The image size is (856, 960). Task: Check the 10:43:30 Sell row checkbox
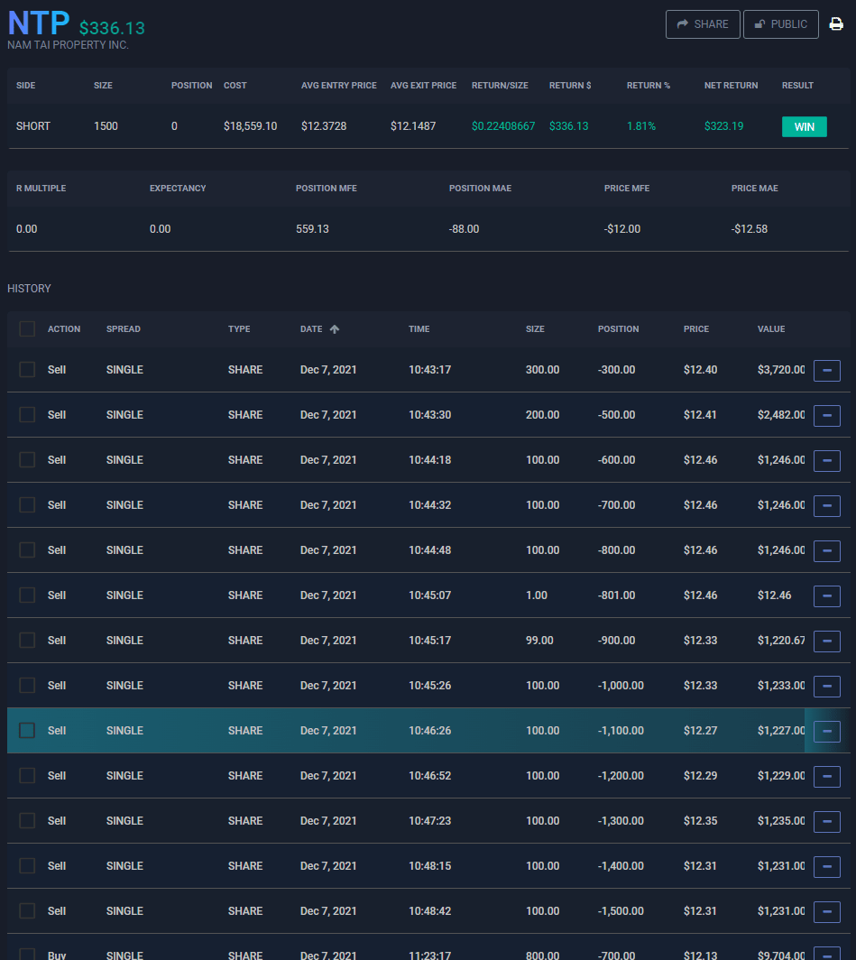coord(27,414)
